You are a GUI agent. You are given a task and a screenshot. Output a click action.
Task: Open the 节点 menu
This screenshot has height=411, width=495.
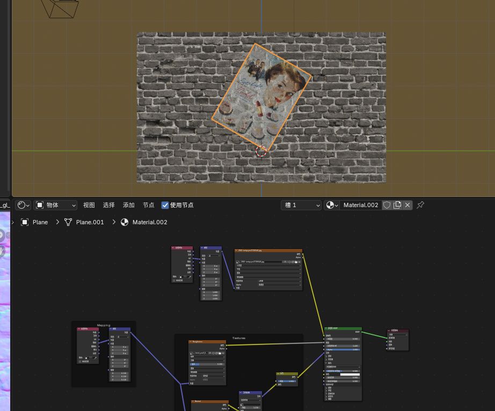pos(148,205)
